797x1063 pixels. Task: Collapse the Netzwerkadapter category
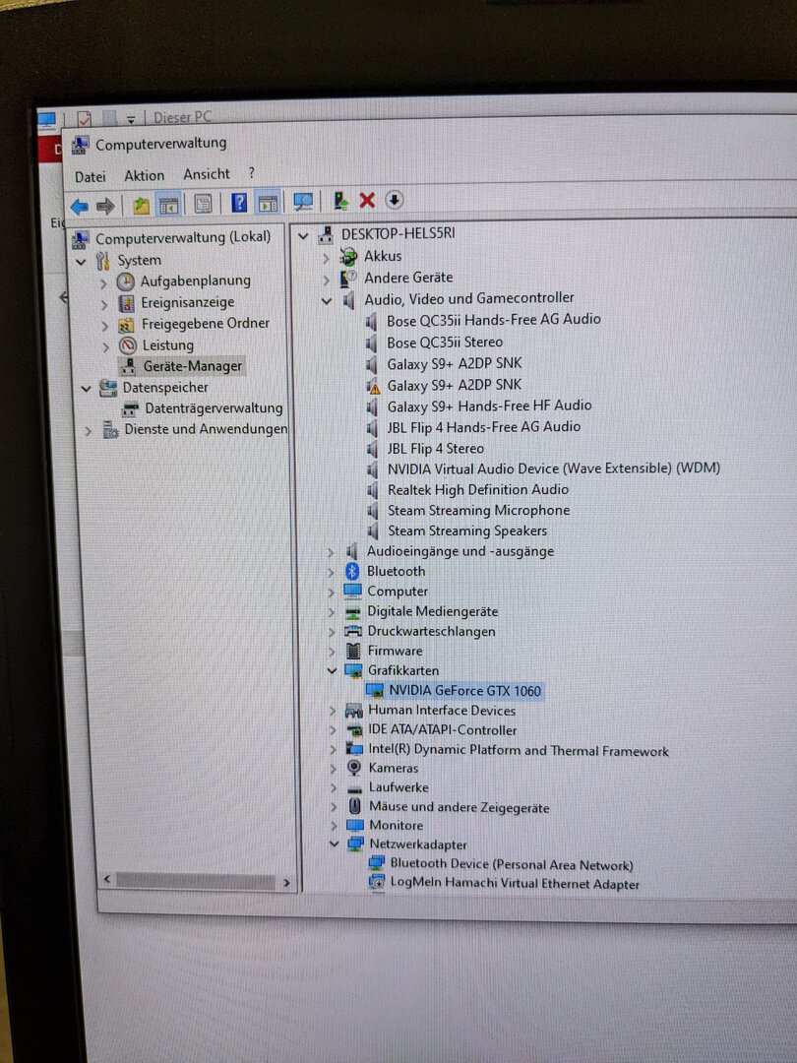334,844
